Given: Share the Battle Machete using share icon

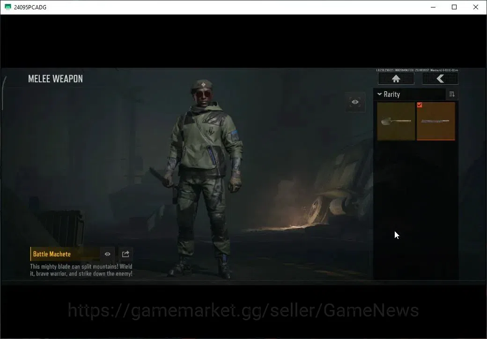Looking at the screenshot, I should [125, 254].
